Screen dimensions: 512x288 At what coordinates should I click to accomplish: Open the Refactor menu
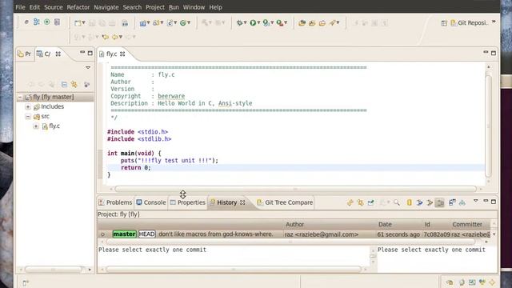pos(78,7)
